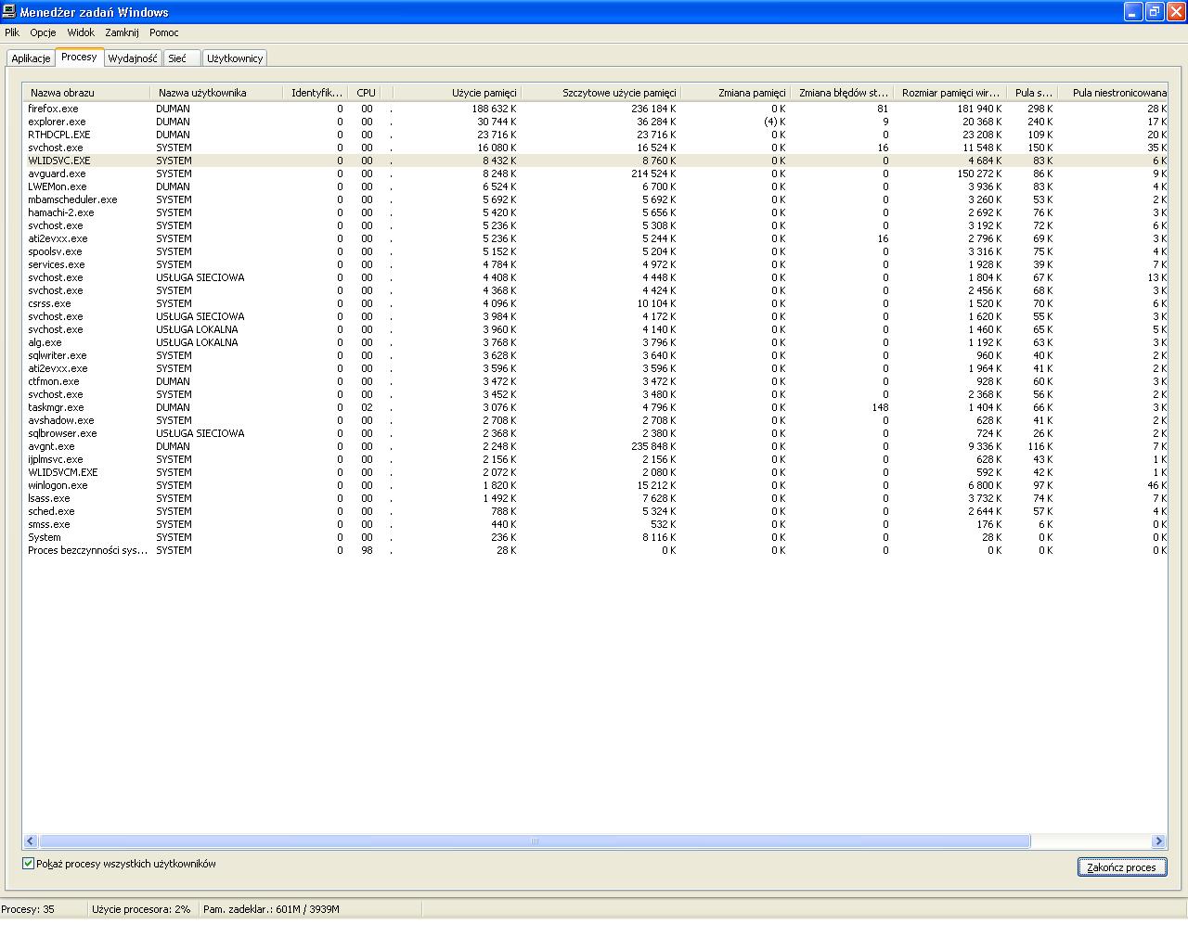Image resolution: width=1188 pixels, height=950 pixels.
Task: Click the Task Manager title bar icon
Action: point(9,12)
